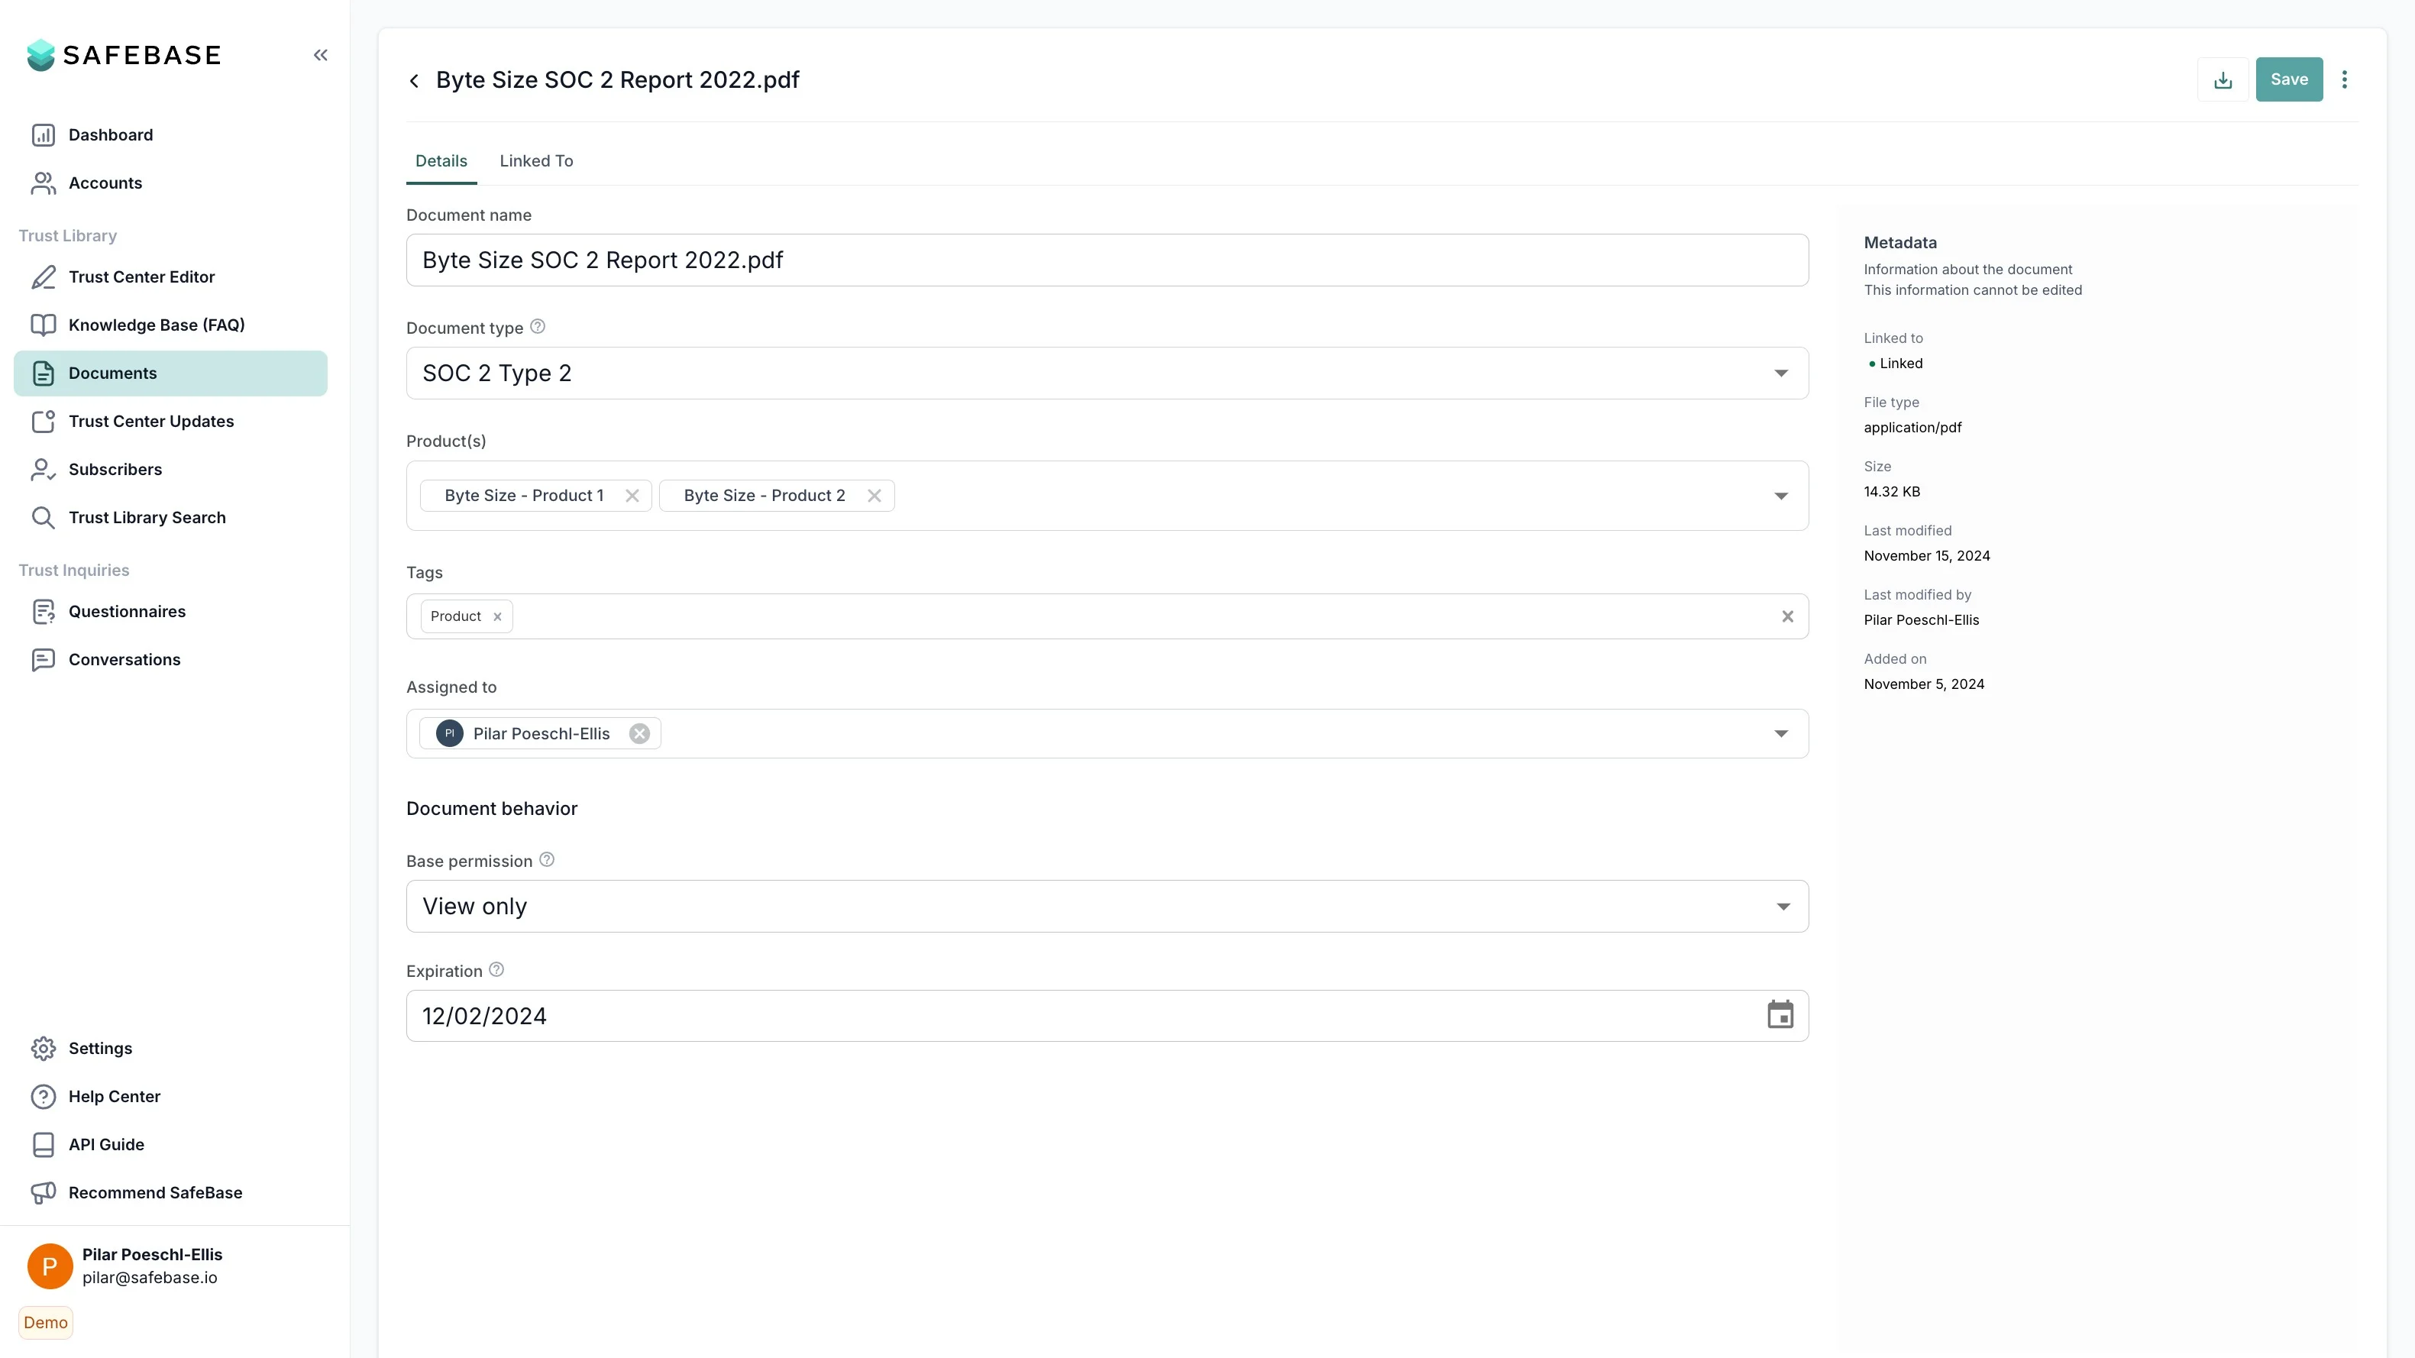Click the Base permission help icon
Image resolution: width=2415 pixels, height=1358 pixels.
tap(547, 859)
